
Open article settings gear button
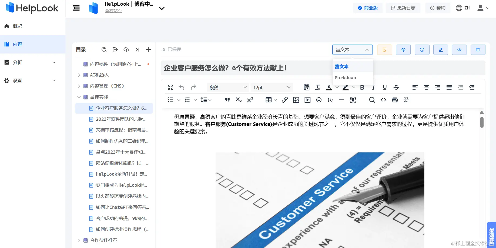pos(403,50)
